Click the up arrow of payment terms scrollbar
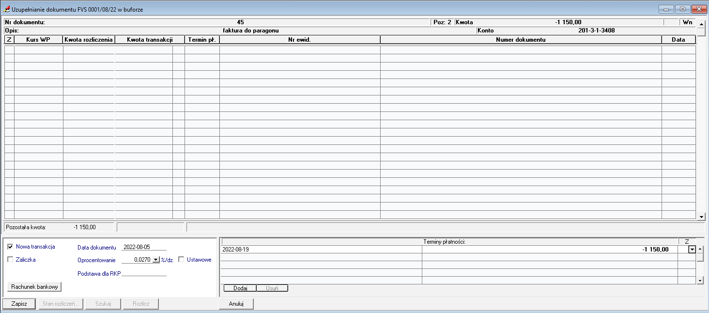The height and width of the screenshot is (313, 709). point(700,249)
